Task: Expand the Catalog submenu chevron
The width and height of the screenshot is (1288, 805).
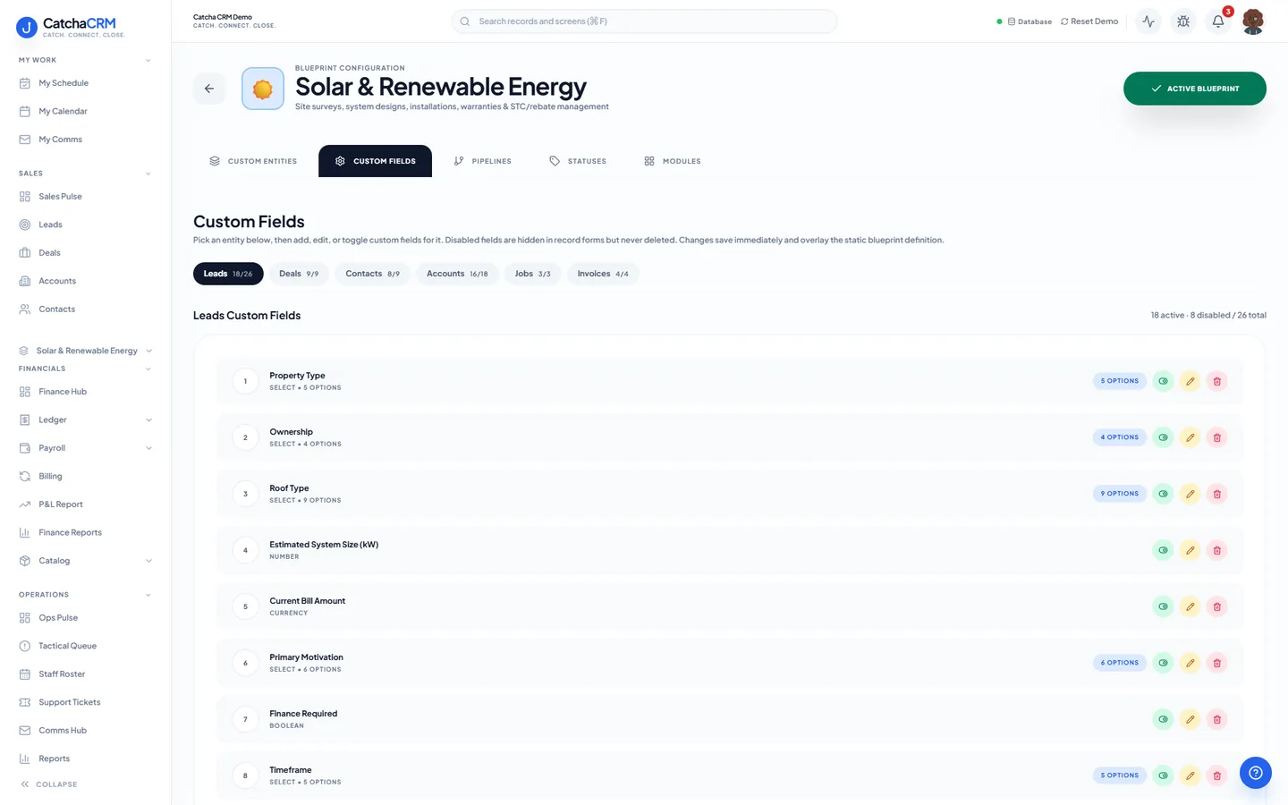Action: 148,561
